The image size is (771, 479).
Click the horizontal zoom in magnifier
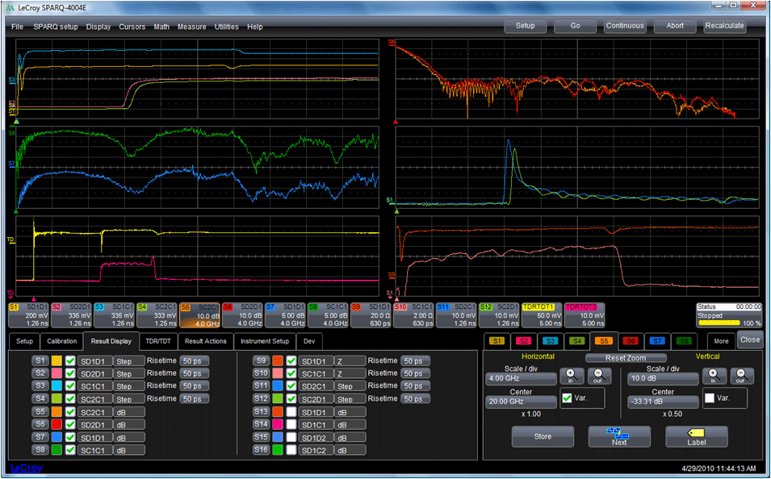pyautogui.click(x=572, y=377)
